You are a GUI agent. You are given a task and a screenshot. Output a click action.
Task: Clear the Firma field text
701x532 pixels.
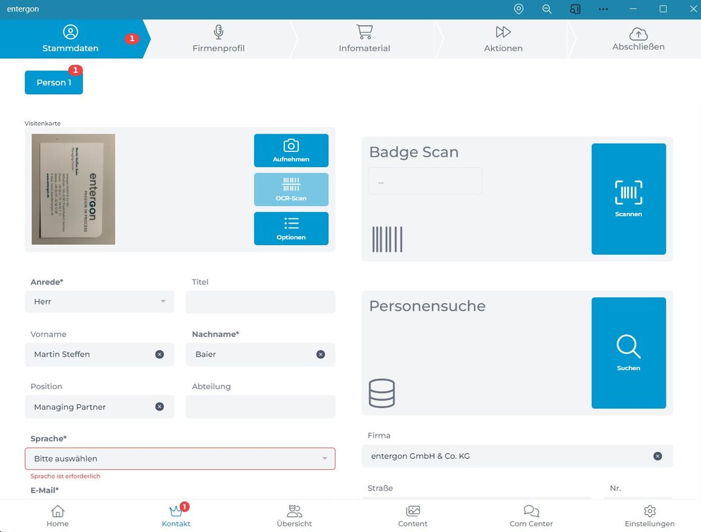pyautogui.click(x=657, y=456)
